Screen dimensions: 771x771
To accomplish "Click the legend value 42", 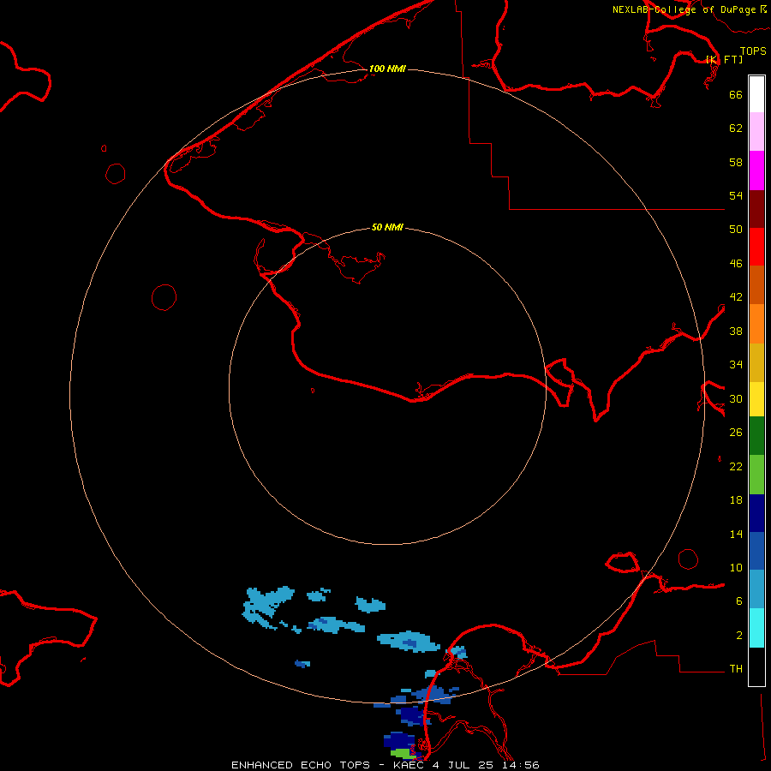I will pyautogui.click(x=736, y=297).
